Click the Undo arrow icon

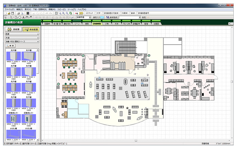(46, 13)
